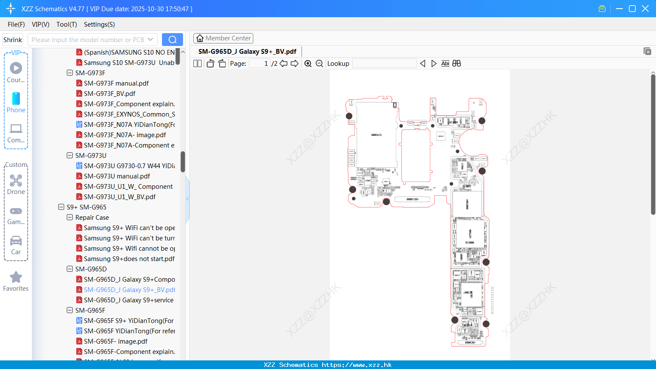
Task: Open the Member Center home button
Action: [223, 38]
